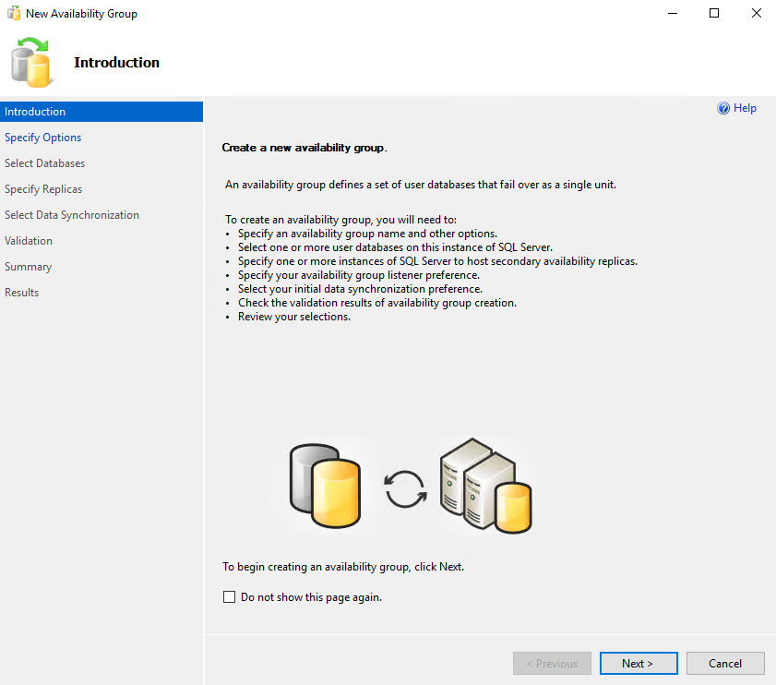776x685 pixels.
Task: Click 'Specify your availability group listener preference.' text
Action: (359, 275)
